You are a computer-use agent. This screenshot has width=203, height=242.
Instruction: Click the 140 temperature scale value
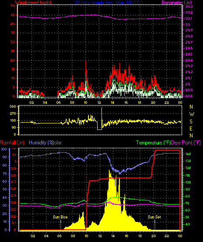point(188,154)
